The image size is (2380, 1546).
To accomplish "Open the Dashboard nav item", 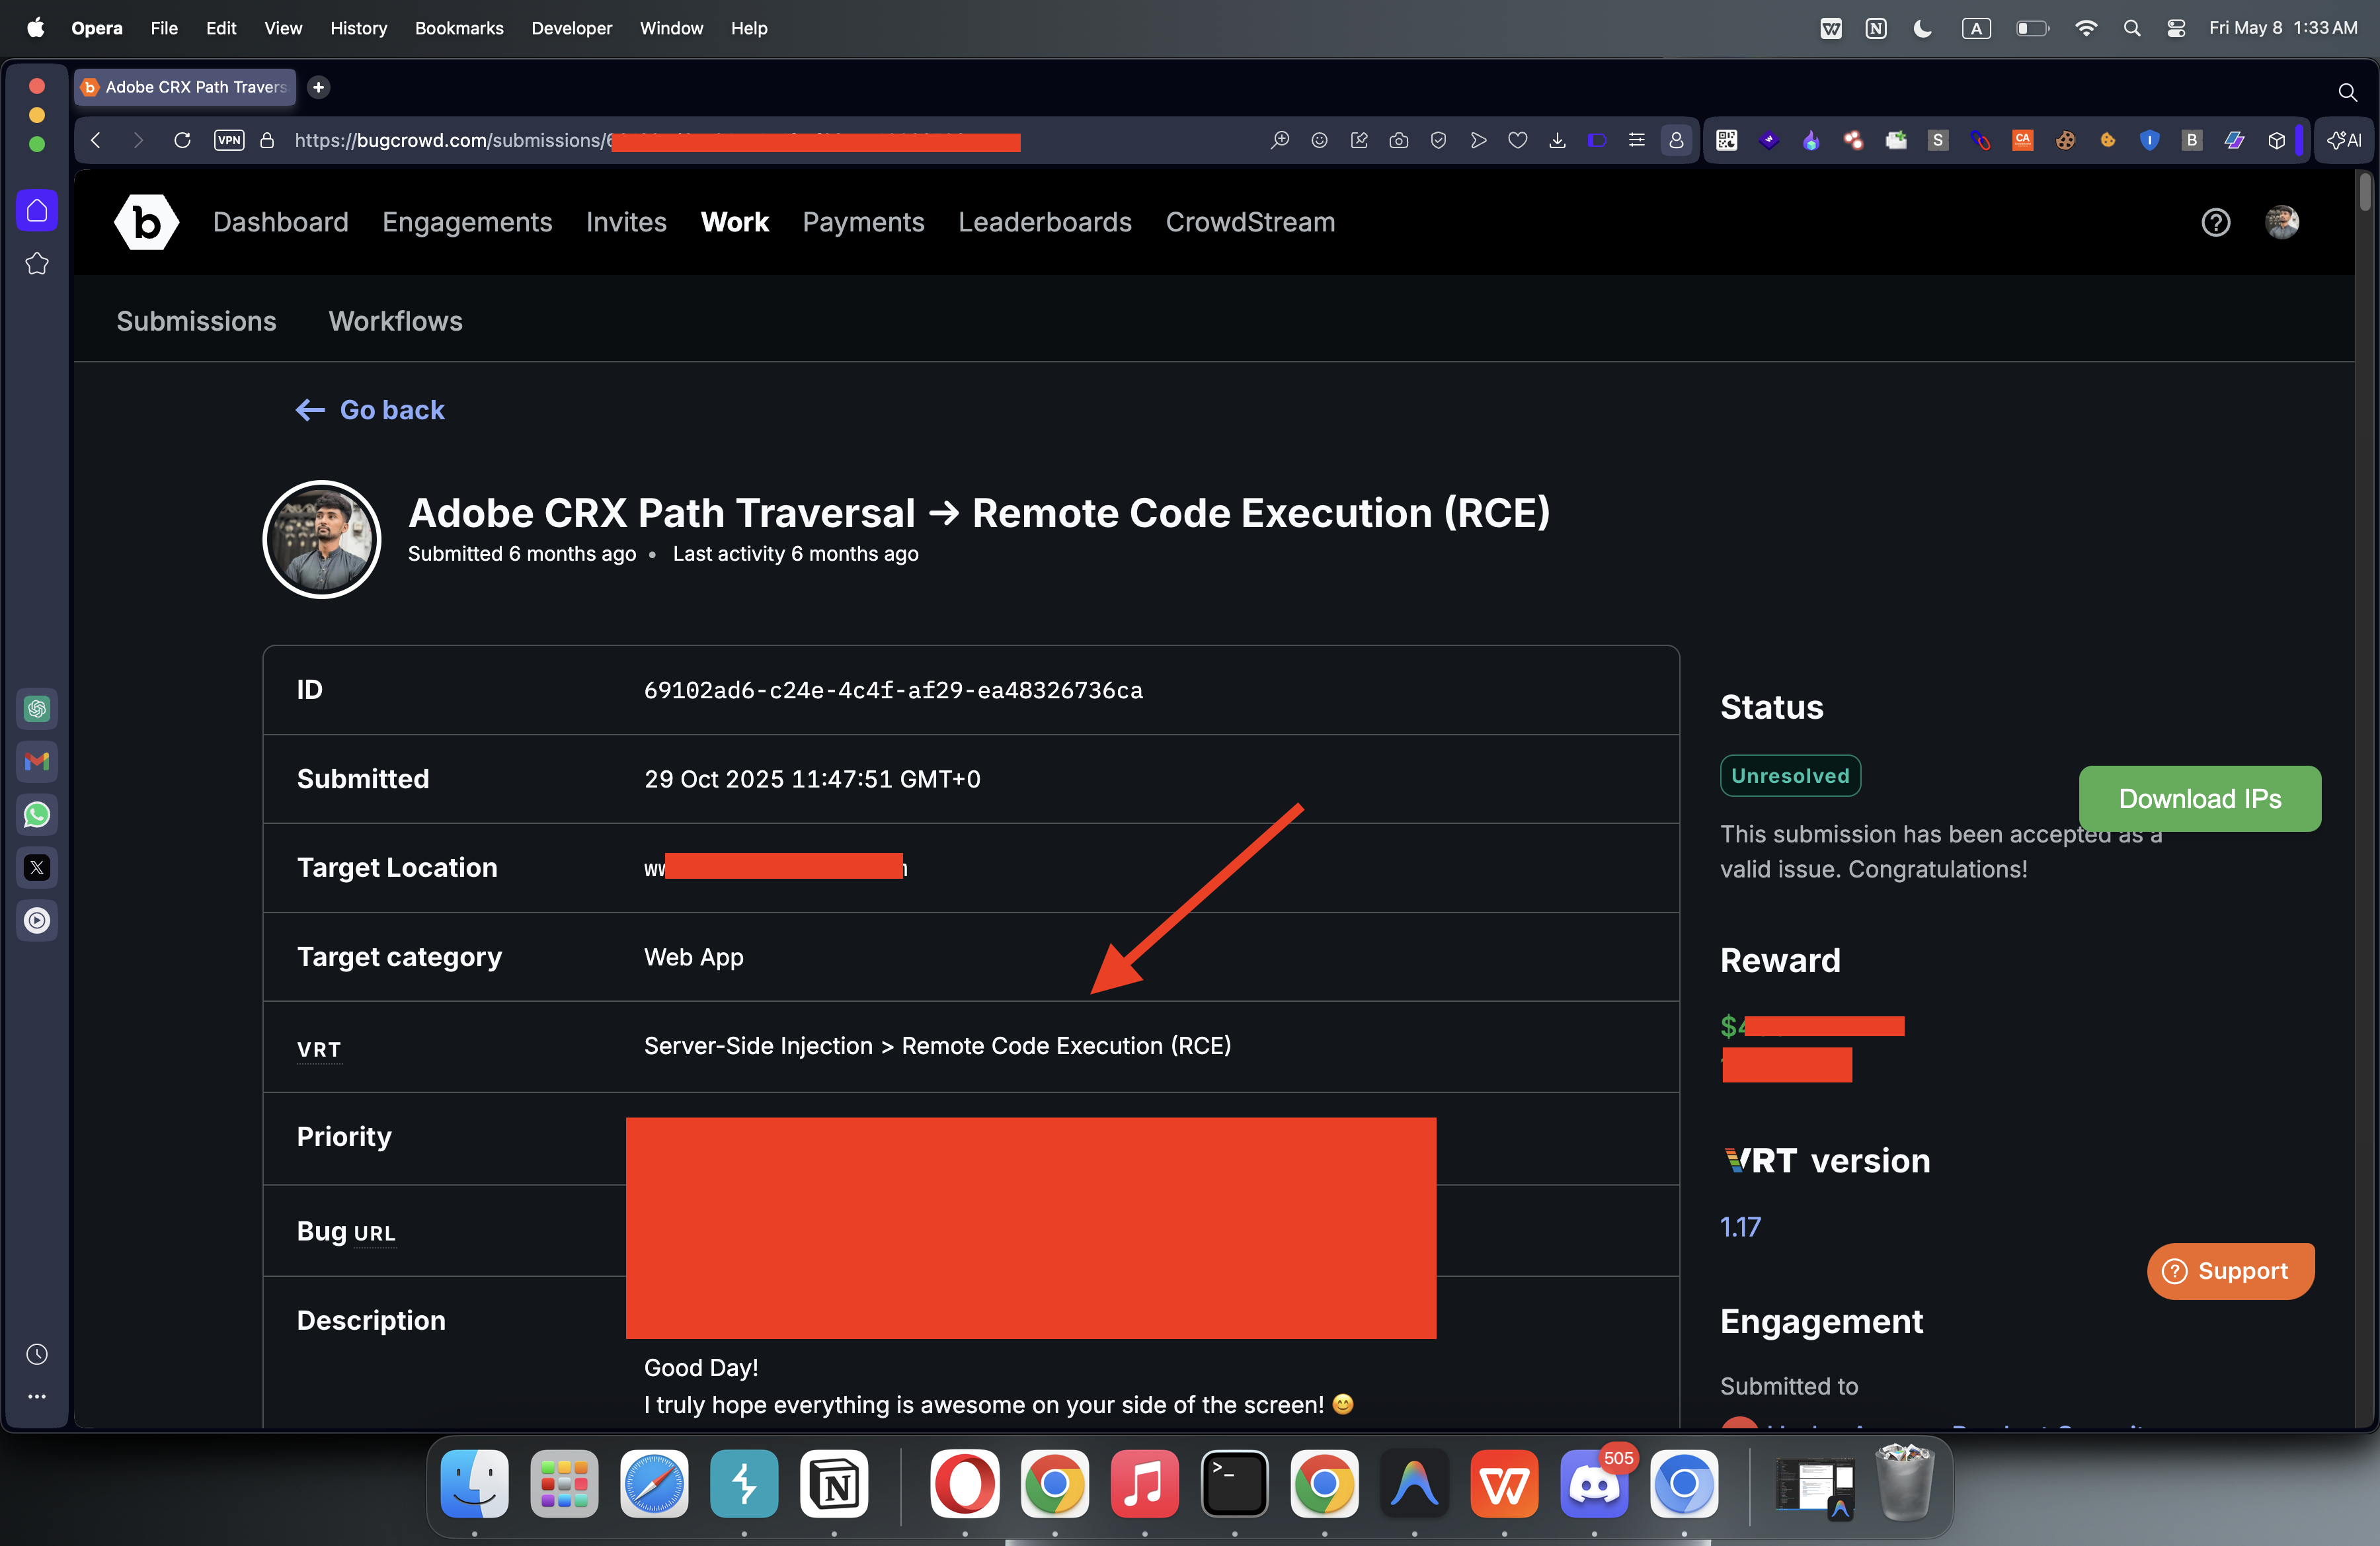I will (281, 222).
